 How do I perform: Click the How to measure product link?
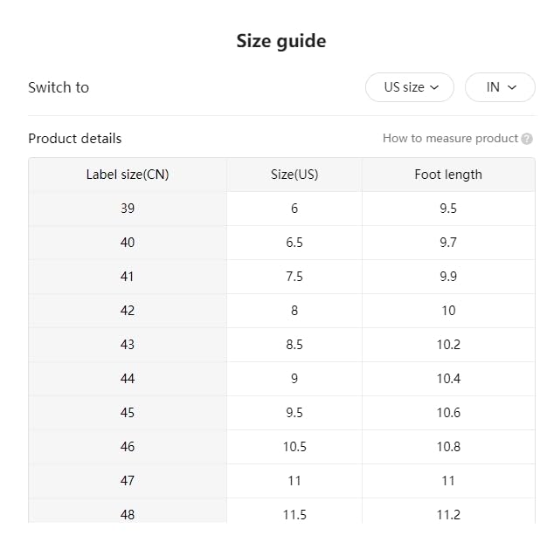(450, 139)
